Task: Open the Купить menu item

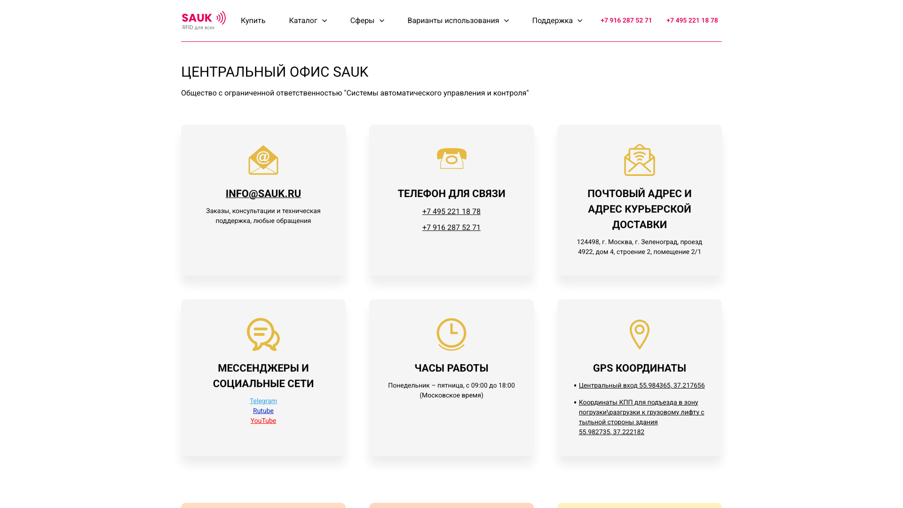Action: pos(253,21)
